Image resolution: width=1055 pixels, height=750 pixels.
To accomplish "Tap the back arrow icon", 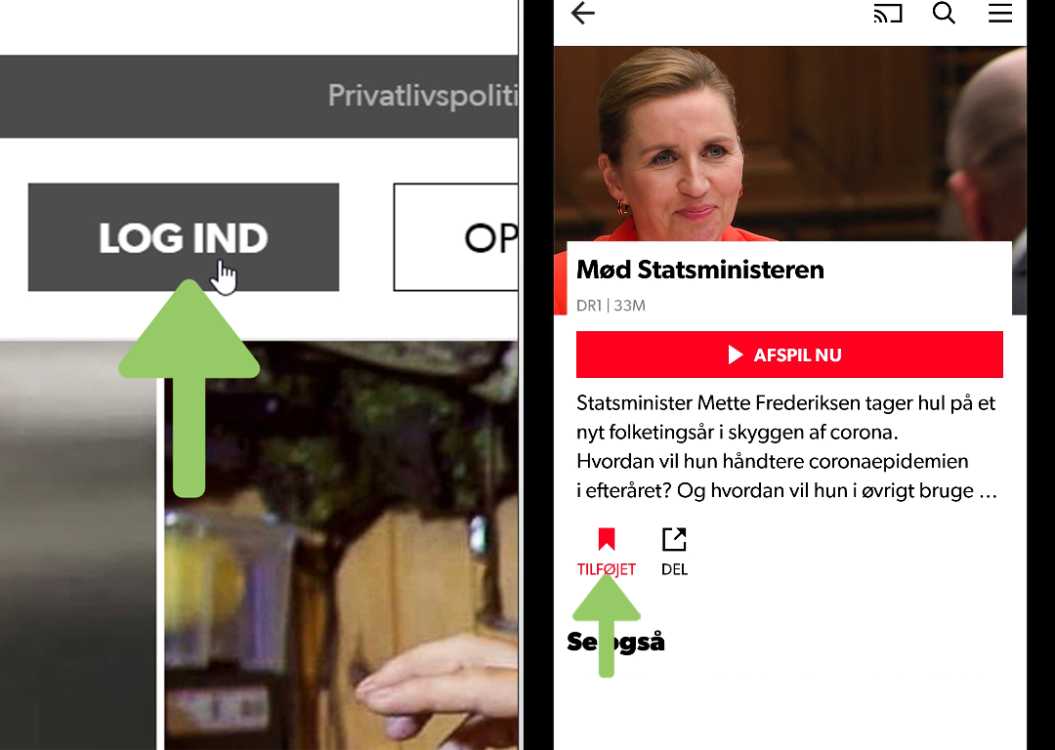I will coord(582,13).
